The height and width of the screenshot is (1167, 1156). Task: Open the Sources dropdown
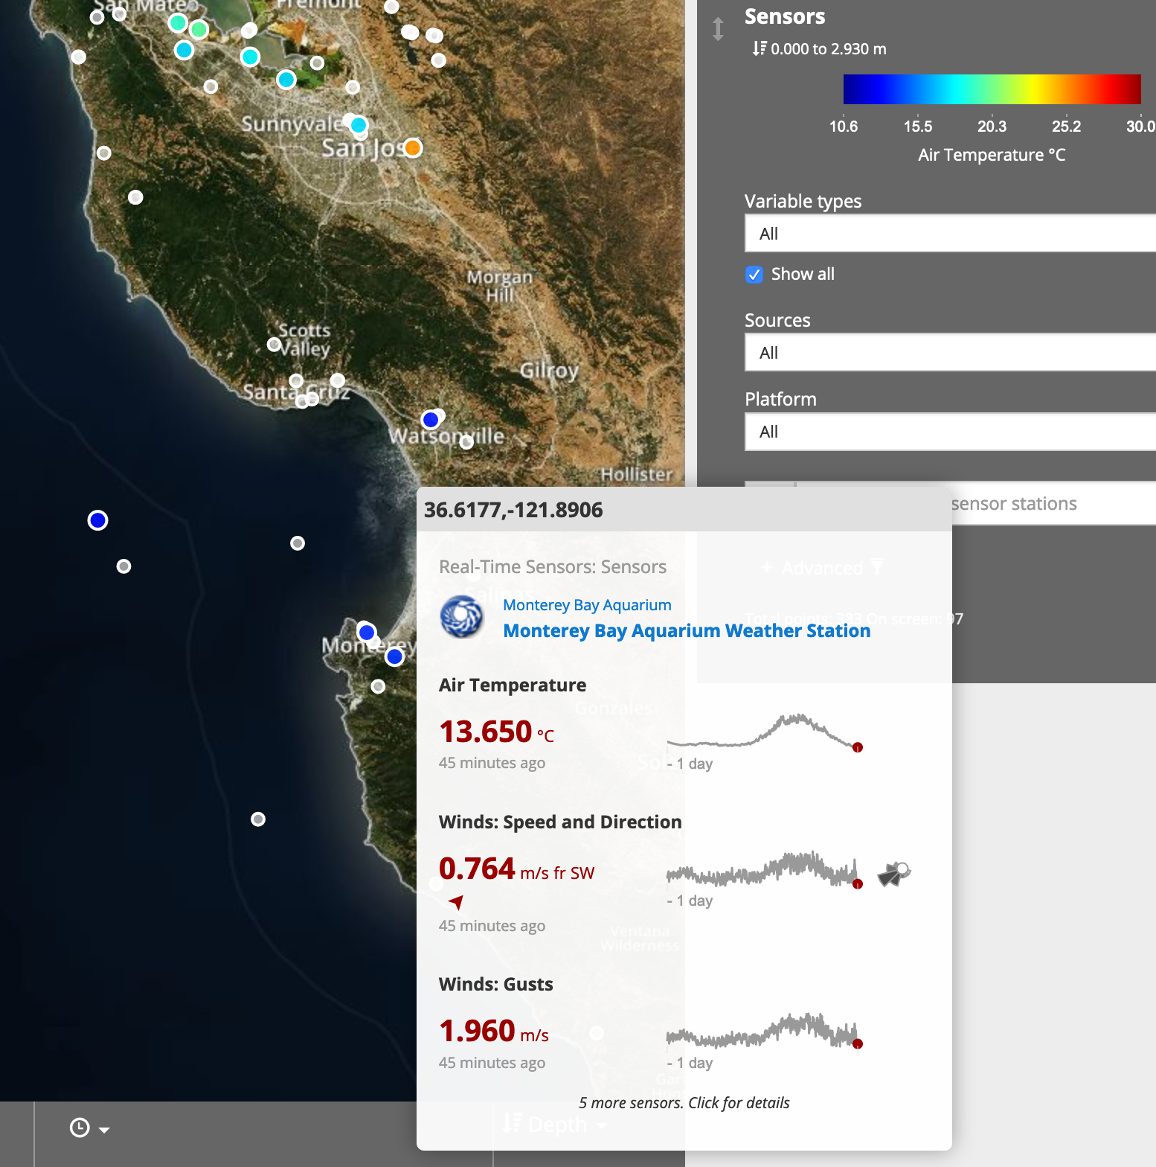[x=950, y=353]
